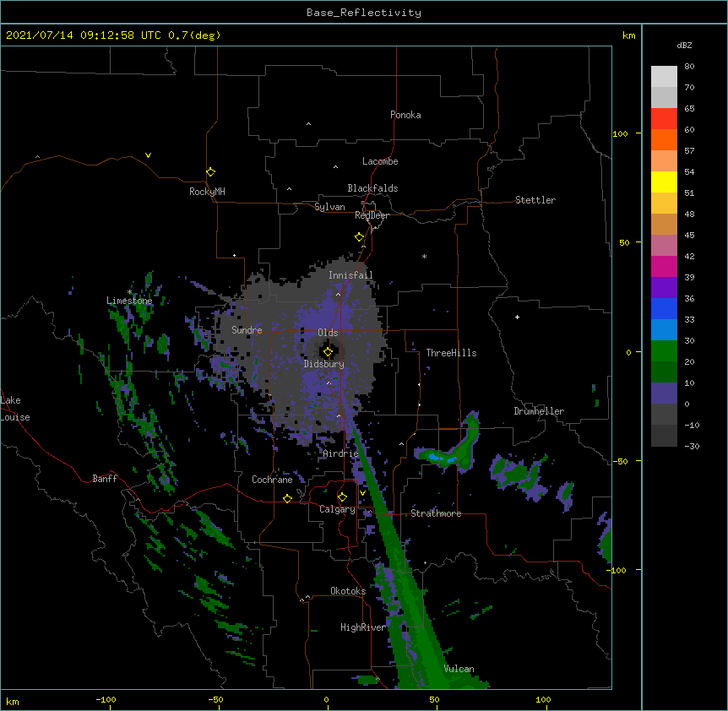The height and width of the screenshot is (711, 728).
Task: Click the Base_Reflectivity title
Action: [364, 13]
